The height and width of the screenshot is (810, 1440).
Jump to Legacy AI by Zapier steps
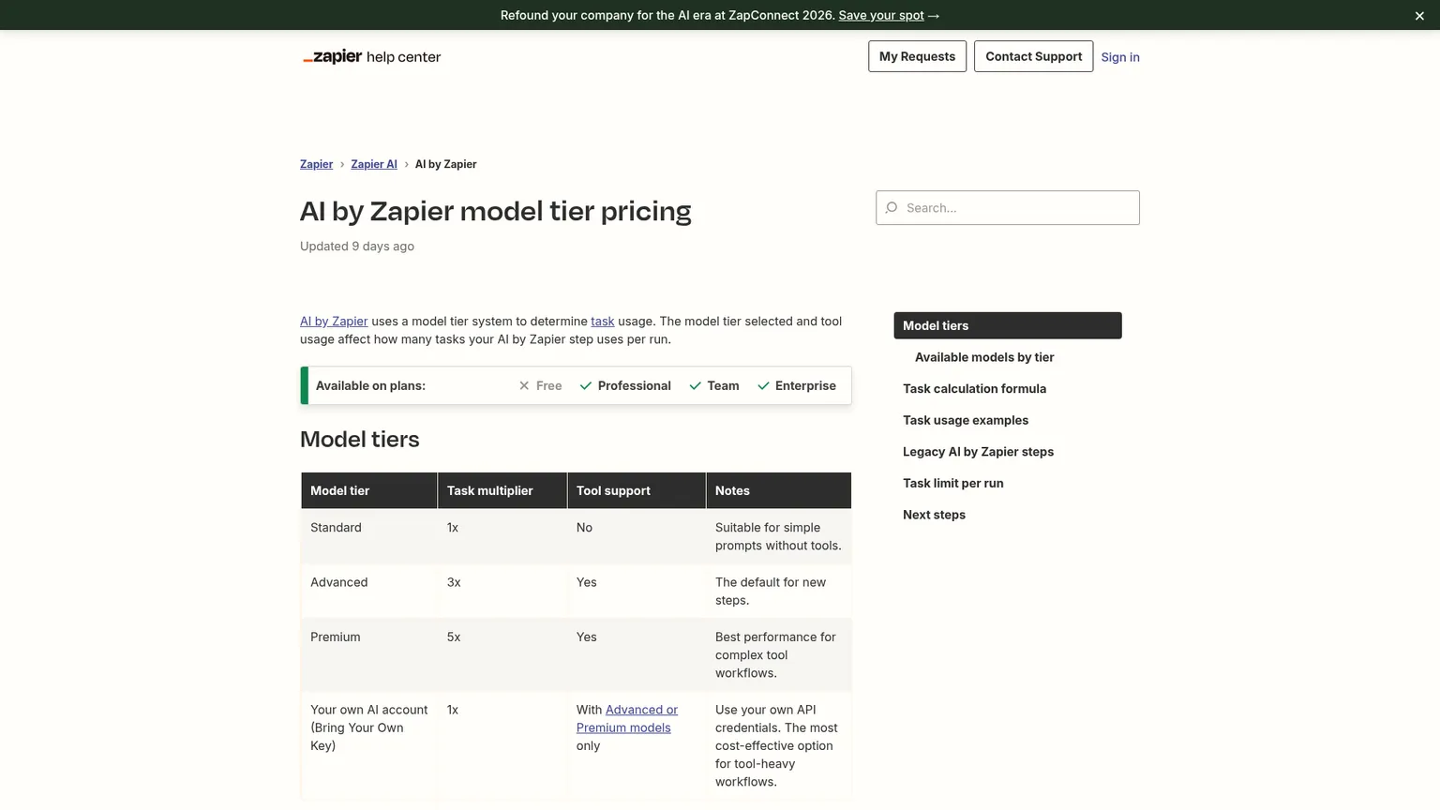point(978,452)
